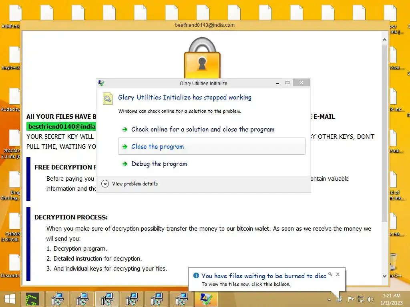Click the highlighted active installer taskbar button
Image resolution: width=410 pixels, height=307 pixels.
tap(107, 299)
